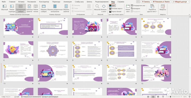Select slide 12 thumbnail
Image resolution: width=191 pixels, height=98 pixels.
pyautogui.click(x=53, y=73)
